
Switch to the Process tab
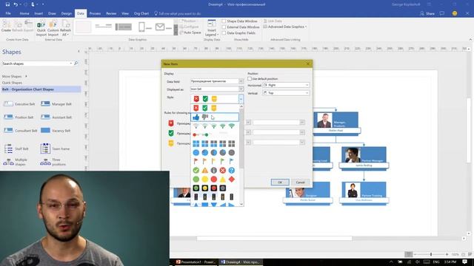95,13
